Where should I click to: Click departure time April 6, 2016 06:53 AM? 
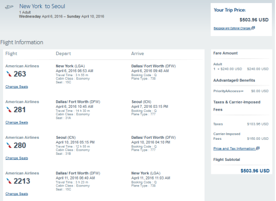(74, 71)
